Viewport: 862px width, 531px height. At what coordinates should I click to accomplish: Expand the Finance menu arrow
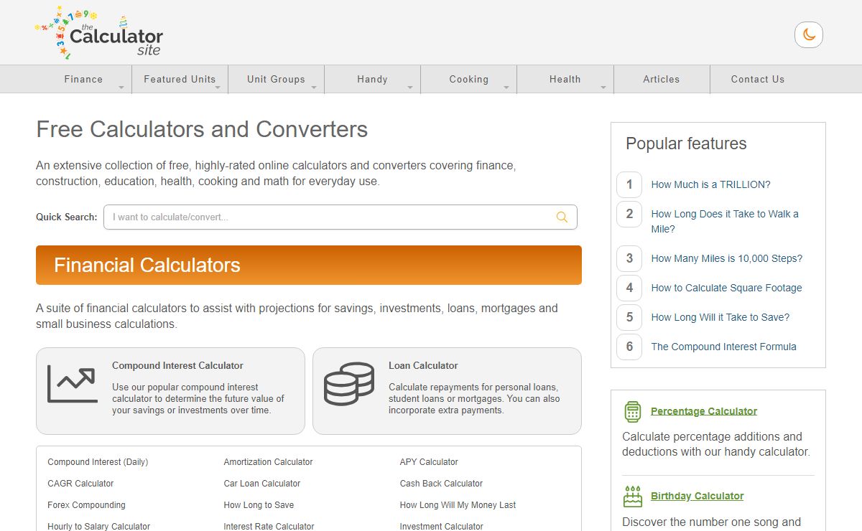coord(121,88)
